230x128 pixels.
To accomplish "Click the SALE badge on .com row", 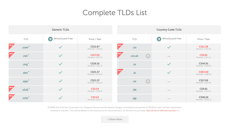I will [x=11, y=46].
